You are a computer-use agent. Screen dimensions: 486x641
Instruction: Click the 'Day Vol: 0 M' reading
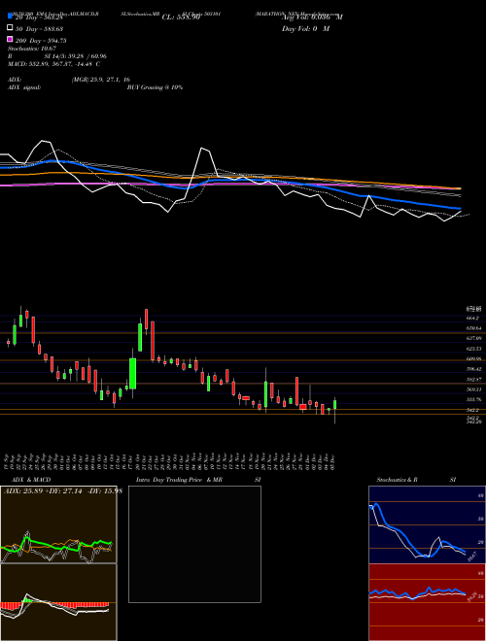(x=305, y=28)
